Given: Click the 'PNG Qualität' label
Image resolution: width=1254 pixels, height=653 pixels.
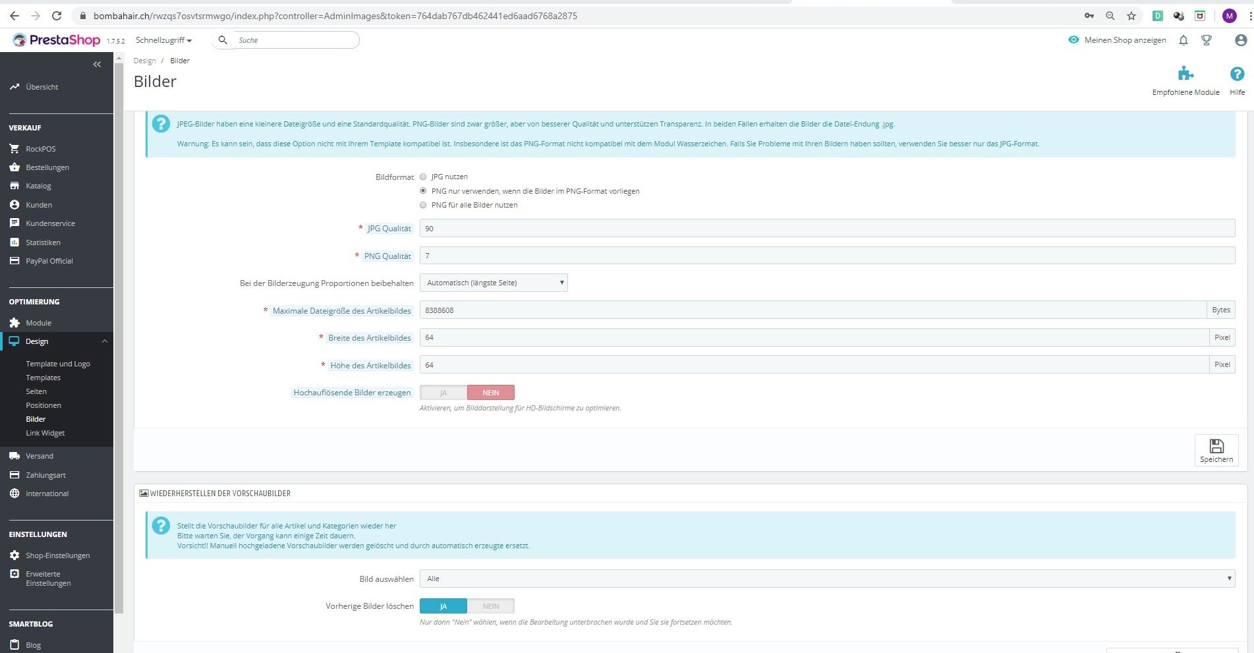Looking at the screenshot, I should [x=387, y=256].
